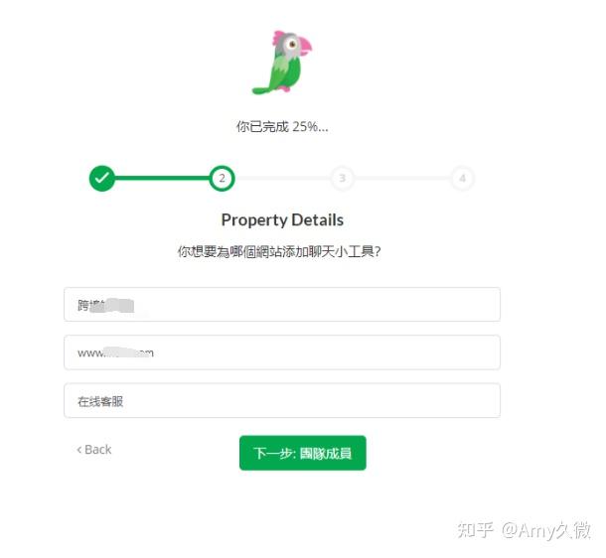This screenshot has height=558, width=606.
Task: Click gray progress line between steps 3 and 4
Action: pos(402,178)
